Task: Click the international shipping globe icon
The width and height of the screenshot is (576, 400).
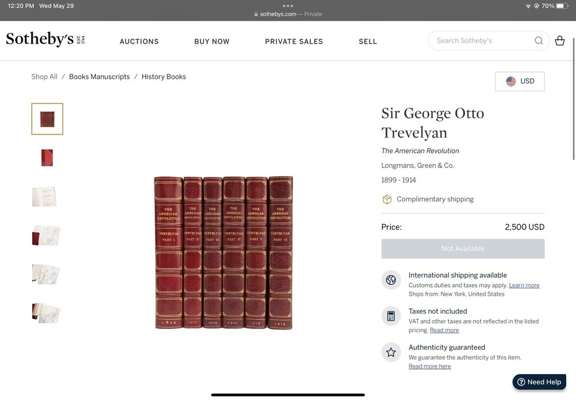Action: 391,280
